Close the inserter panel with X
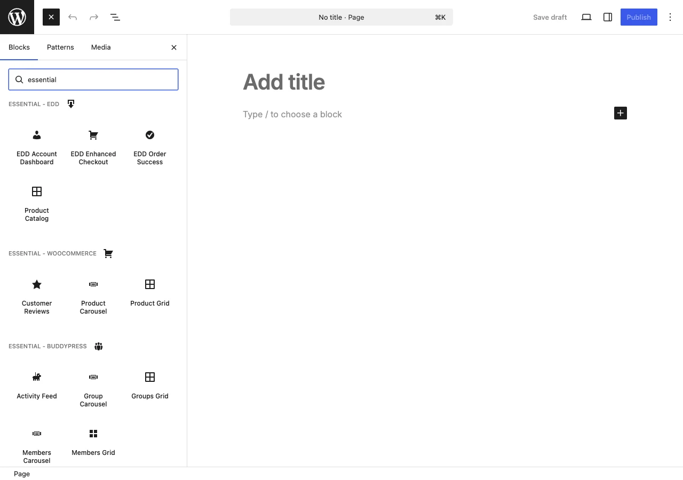The image size is (683, 480). (174, 47)
